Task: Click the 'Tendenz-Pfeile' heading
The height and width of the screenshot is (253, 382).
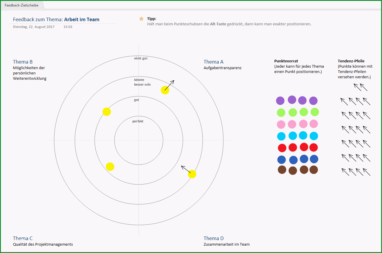Action: tap(351, 61)
